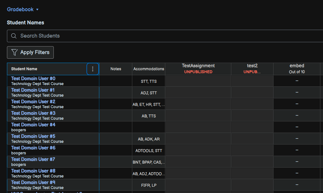Open Test Domain User #8 profile link

(x=33, y=171)
